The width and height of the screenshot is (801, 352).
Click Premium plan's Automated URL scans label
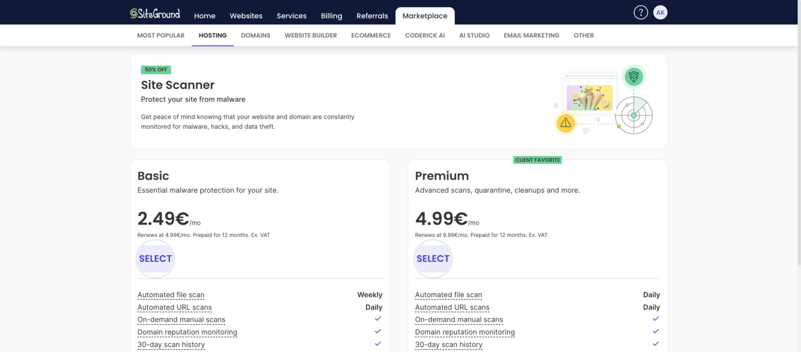point(452,307)
